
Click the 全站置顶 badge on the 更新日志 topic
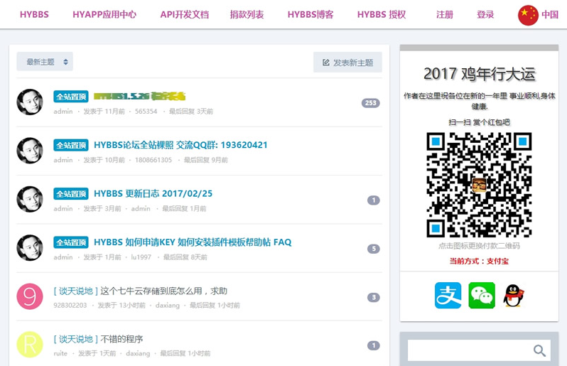pos(71,194)
